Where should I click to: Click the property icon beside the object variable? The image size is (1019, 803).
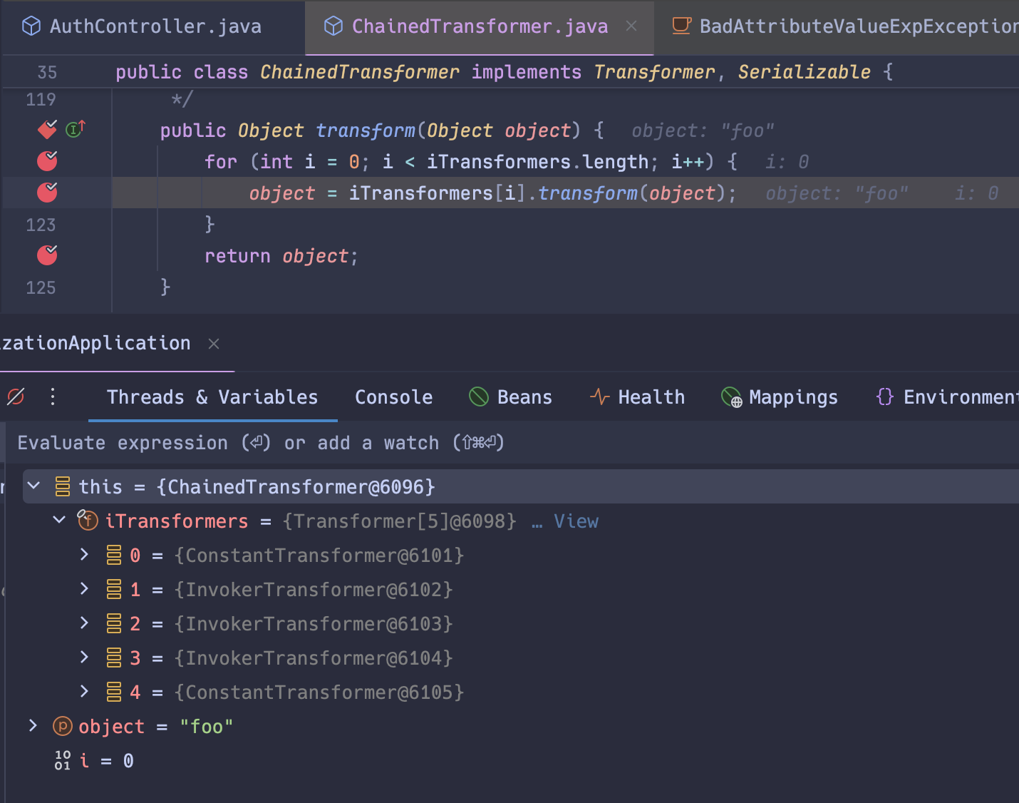point(62,726)
